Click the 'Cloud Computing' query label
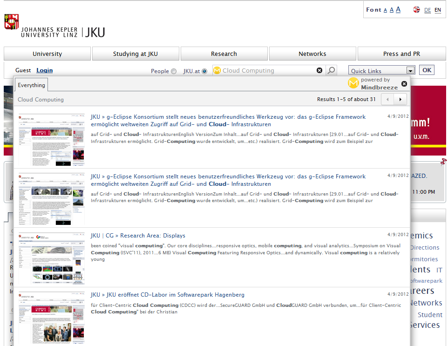 tap(41, 100)
